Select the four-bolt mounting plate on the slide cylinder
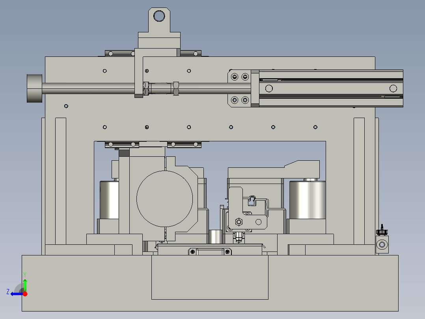425x319 pixels. click(240, 88)
